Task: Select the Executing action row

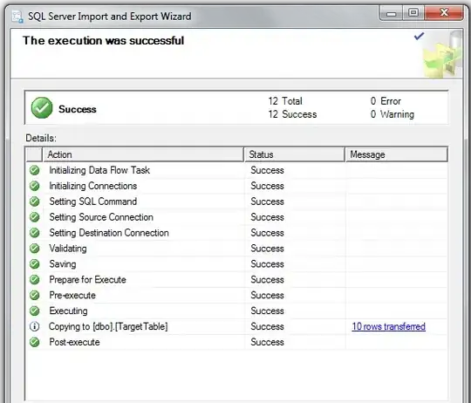Action: 236,311
